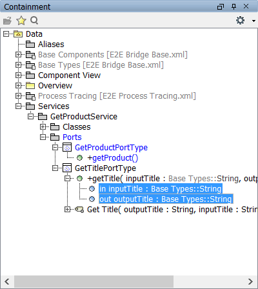Collapse the Services package
Viewport: 258px width, 289px height.
point(19,106)
